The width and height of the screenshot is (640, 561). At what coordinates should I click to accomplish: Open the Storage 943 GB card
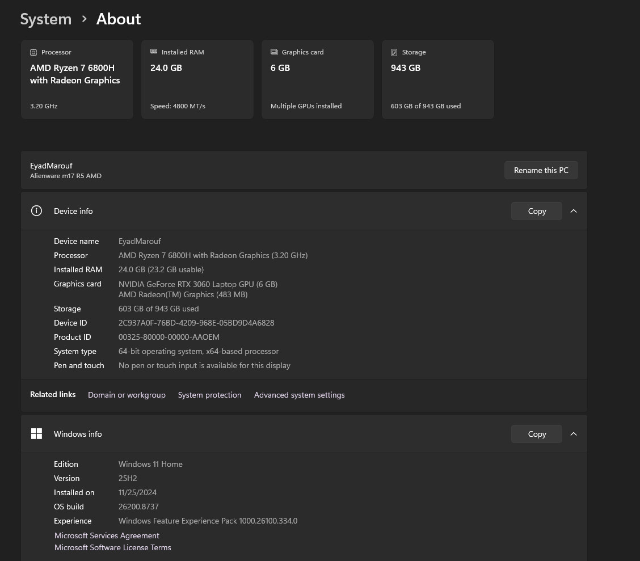438,79
